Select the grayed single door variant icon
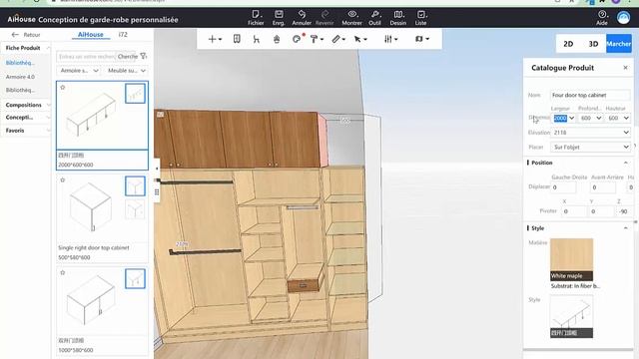Viewport: 639px width, 359px height. [x=135, y=209]
